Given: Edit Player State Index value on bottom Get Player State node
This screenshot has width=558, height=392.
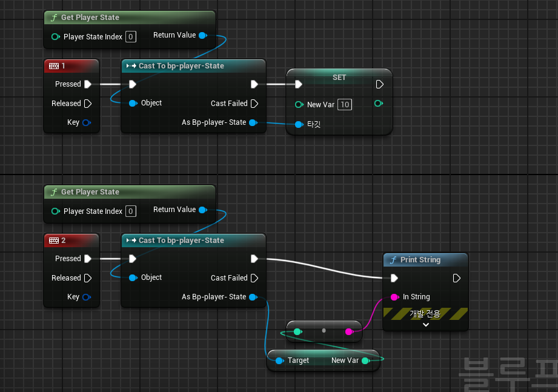Looking at the screenshot, I should point(131,211).
